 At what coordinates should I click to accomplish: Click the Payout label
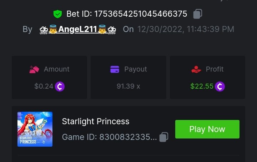135,69
